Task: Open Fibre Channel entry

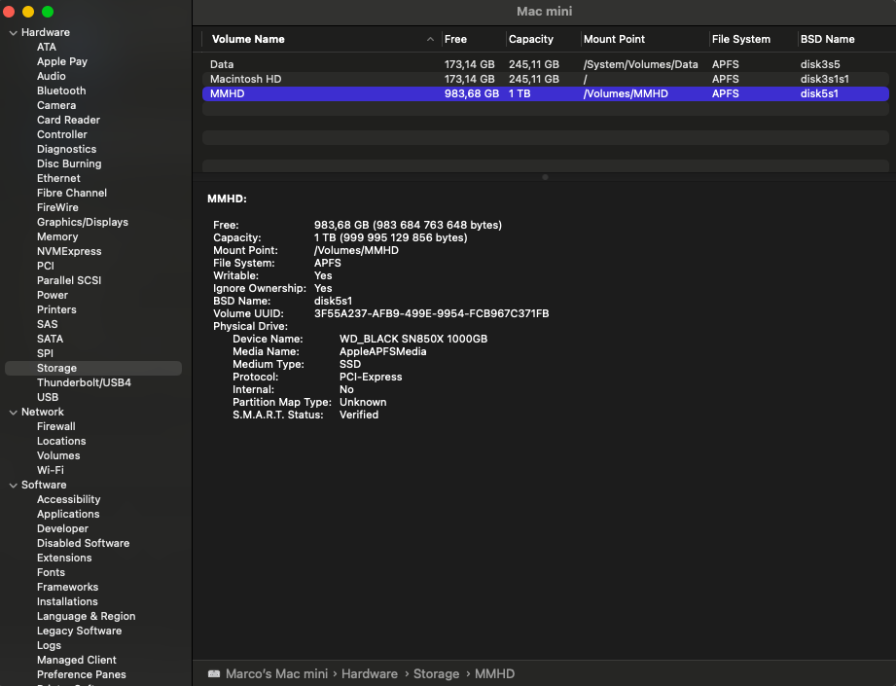Action: click(x=72, y=193)
